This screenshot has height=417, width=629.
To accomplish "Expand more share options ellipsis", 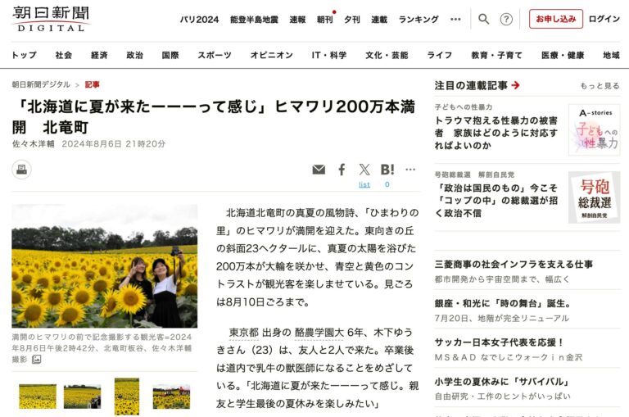I will pyautogui.click(x=410, y=170).
